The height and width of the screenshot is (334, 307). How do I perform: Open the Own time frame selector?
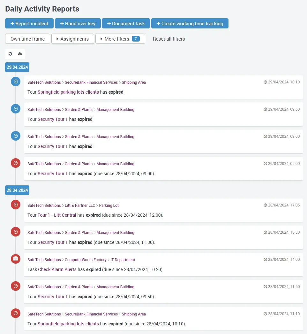coord(27,39)
